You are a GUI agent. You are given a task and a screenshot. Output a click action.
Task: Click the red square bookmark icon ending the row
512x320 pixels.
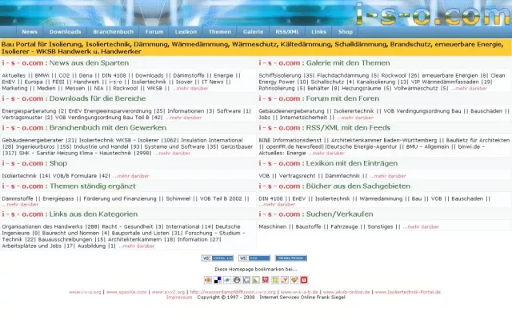304,280
